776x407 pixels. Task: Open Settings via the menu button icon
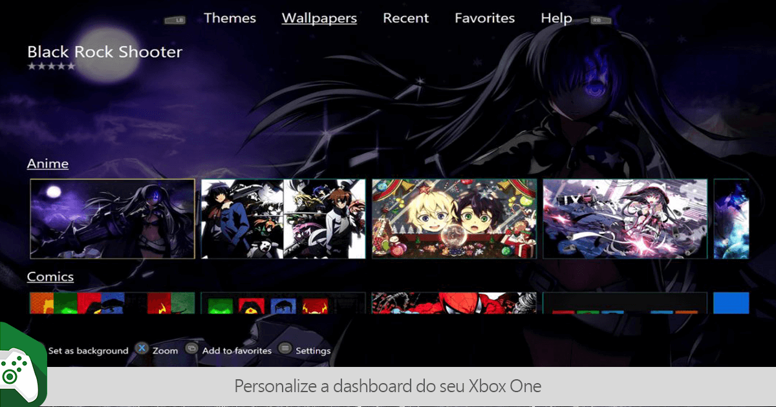click(285, 350)
